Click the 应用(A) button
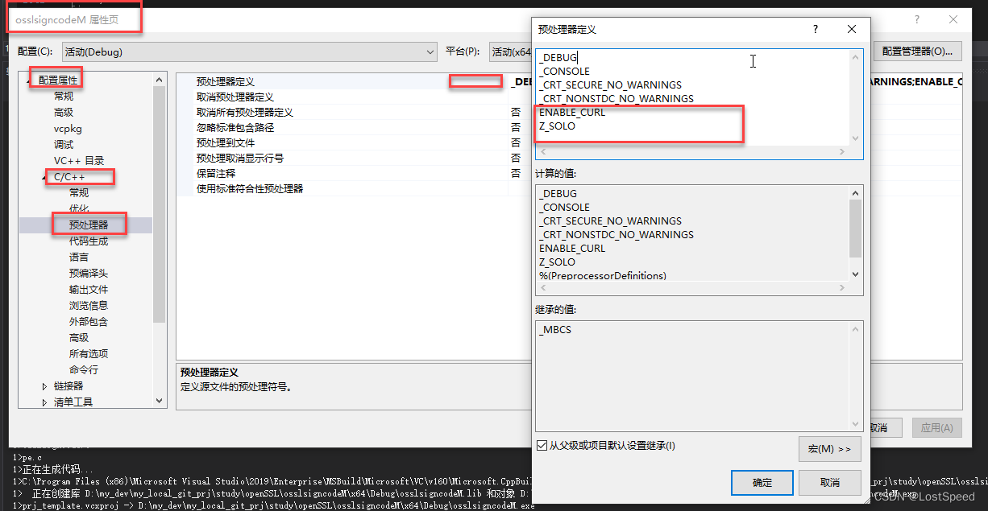988x511 pixels. pyautogui.click(x=936, y=428)
